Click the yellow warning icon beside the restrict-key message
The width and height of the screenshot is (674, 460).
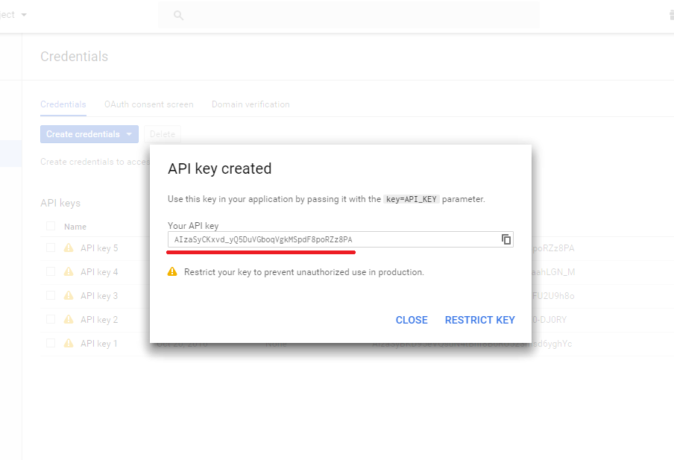[x=172, y=271]
